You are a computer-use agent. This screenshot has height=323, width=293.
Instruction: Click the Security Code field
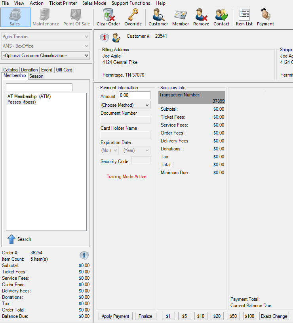(141, 160)
